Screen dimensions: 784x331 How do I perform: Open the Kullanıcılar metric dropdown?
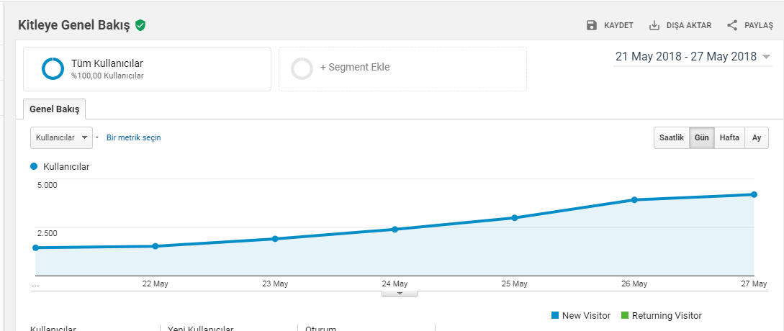point(61,137)
